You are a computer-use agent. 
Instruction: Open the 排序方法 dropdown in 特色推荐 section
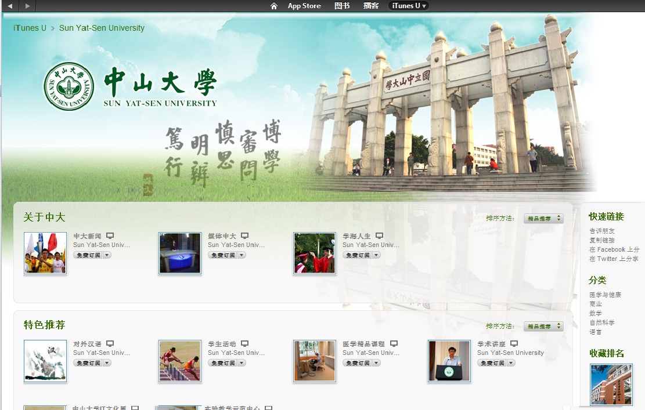(543, 326)
